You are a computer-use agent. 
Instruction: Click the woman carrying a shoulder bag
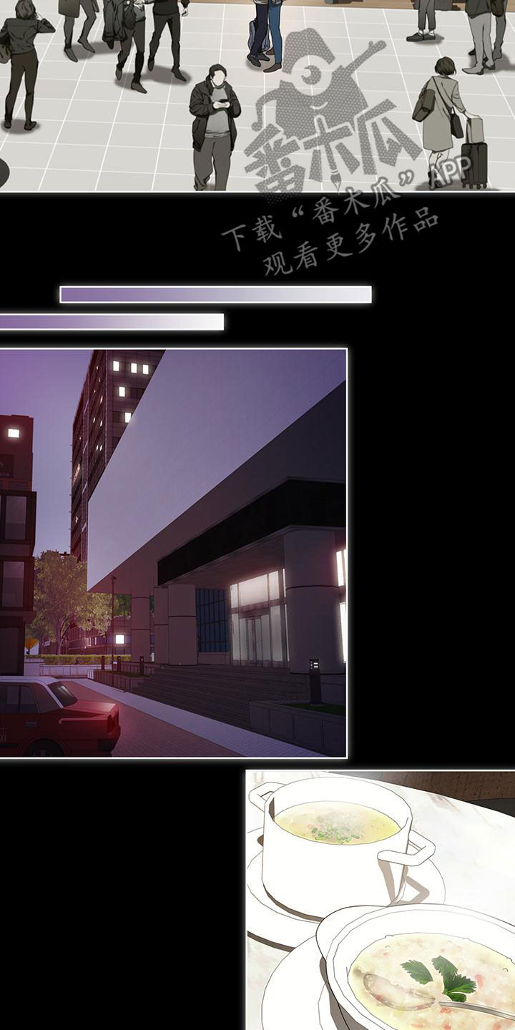click(x=442, y=114)
